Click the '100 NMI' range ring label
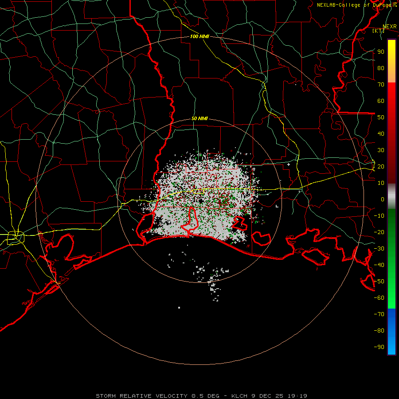This screenshot has width=399, height=399. [x=199, y=36]
